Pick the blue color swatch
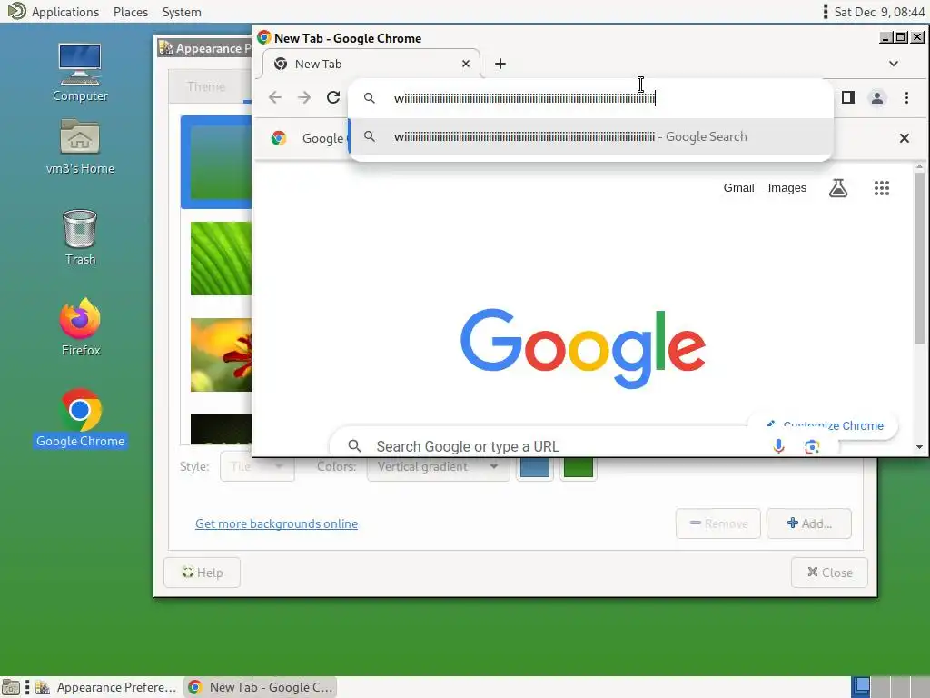Viewport: 930px width, 698px height. pyautogui.click(x=534, y=468)
